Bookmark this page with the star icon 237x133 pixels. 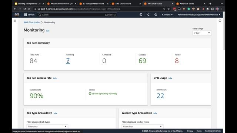[x=168, y=9]
